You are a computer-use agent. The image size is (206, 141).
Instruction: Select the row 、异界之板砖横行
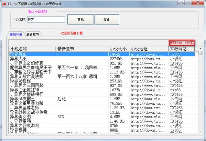(102, 94)
